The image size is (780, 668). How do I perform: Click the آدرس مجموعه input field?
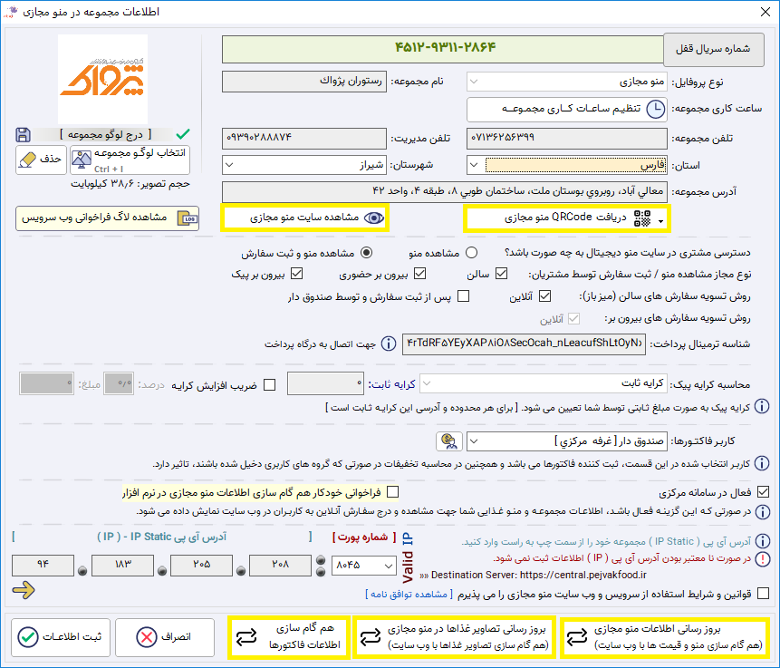[x=445, y=191]
